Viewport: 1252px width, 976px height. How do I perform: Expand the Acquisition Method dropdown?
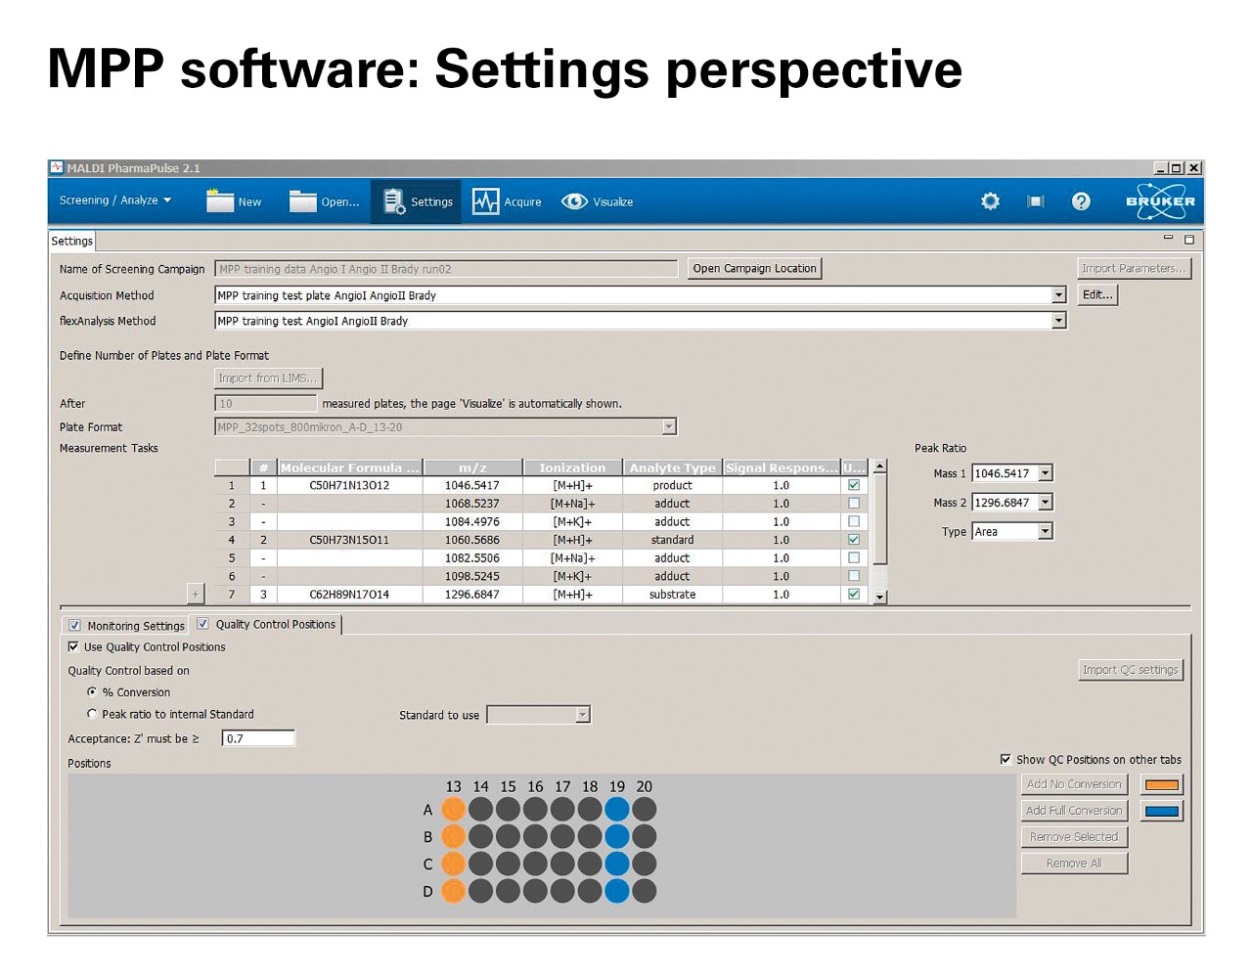coord(1058,295)
